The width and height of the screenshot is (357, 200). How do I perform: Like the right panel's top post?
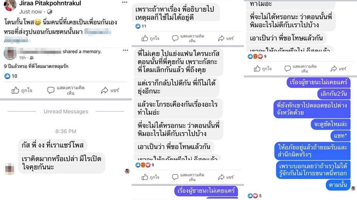point(263,69)
